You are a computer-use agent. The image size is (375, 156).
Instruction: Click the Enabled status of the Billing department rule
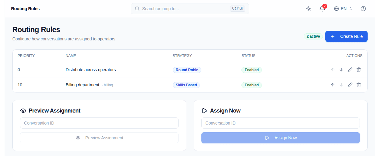click(252, 85)
